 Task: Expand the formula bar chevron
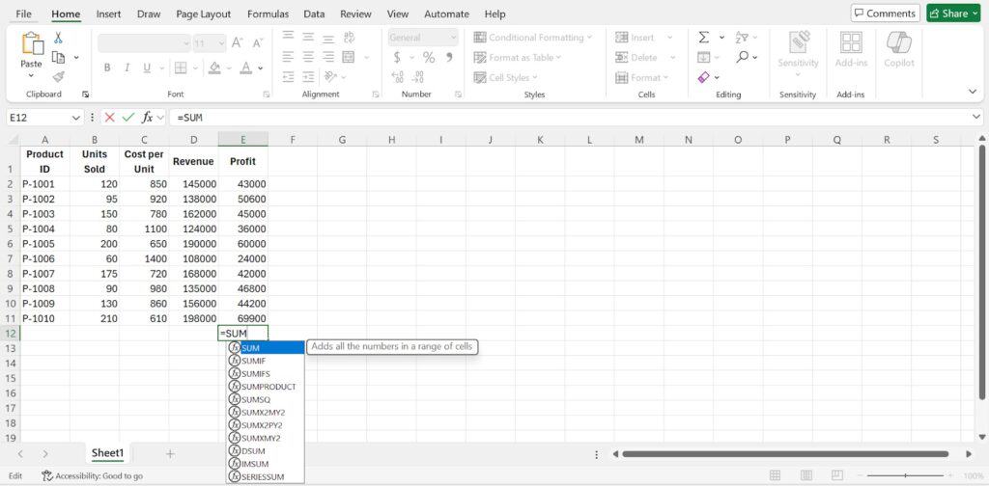pos(976,117)
